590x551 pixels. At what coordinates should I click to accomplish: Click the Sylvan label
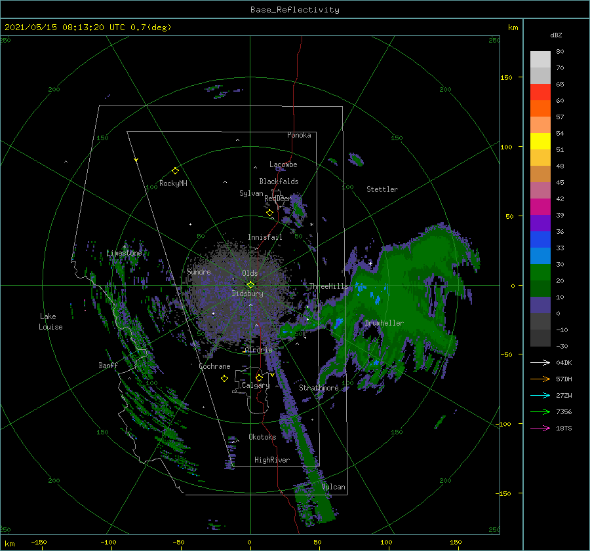[x=251, y=193]
